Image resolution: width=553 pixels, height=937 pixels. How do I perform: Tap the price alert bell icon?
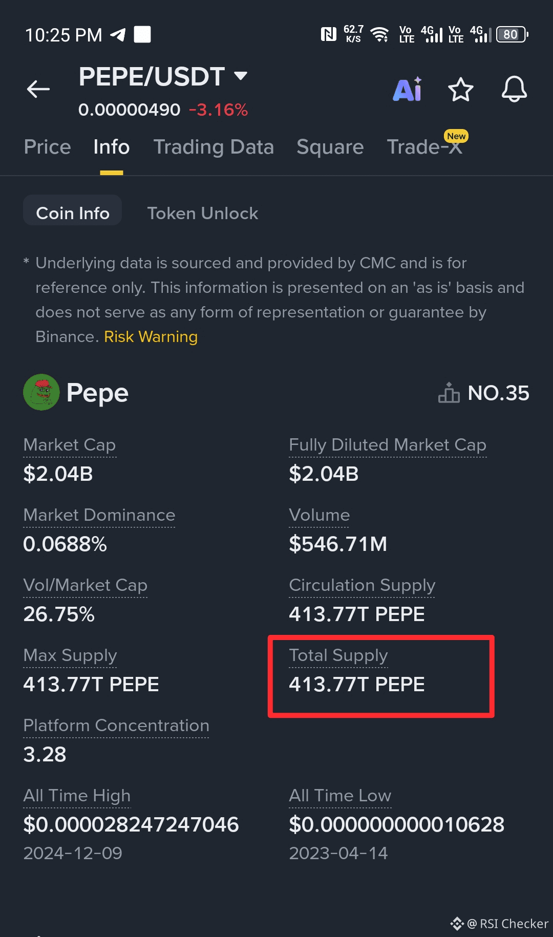coord(514,90)
